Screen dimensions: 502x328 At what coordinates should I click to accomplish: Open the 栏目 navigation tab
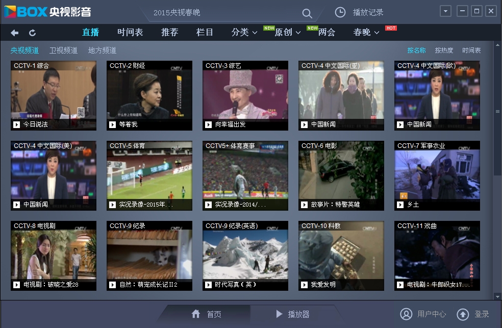pos(205,32)
